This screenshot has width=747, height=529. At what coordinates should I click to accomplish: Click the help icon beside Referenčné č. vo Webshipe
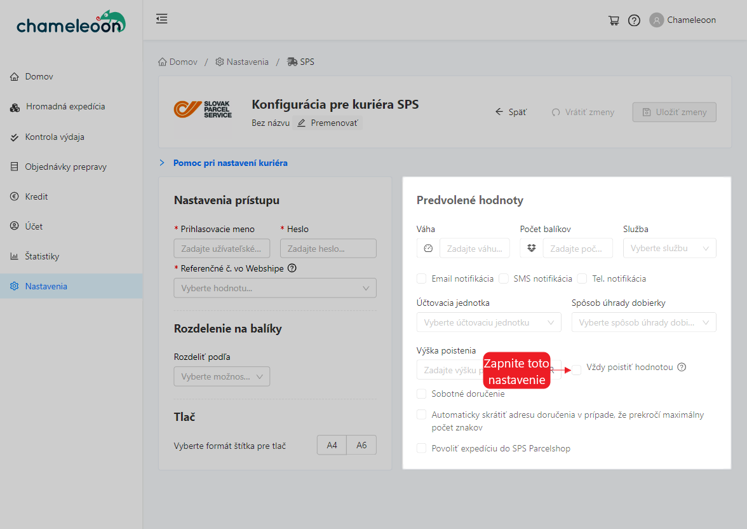(x=292, y=268)
